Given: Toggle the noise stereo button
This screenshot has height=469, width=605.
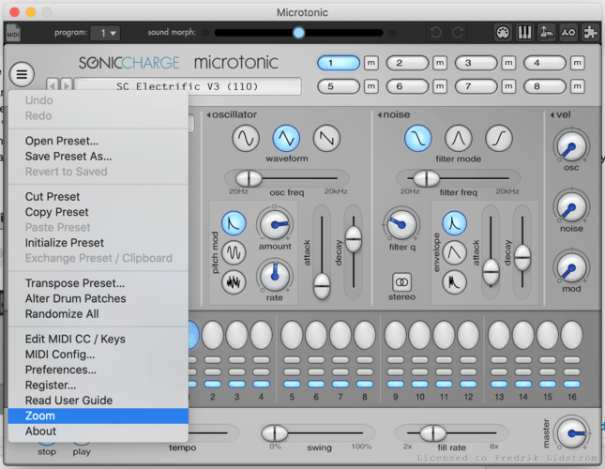Looking at the screenshot, I should [x=401, y=282].
